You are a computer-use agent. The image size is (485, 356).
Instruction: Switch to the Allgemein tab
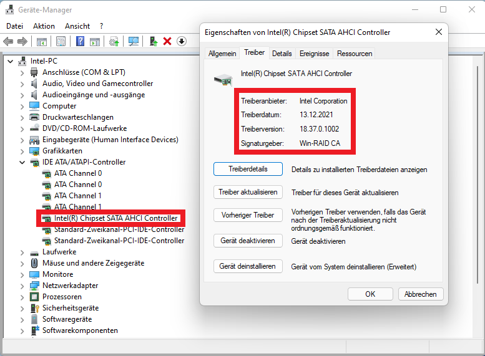click(222, 54)
